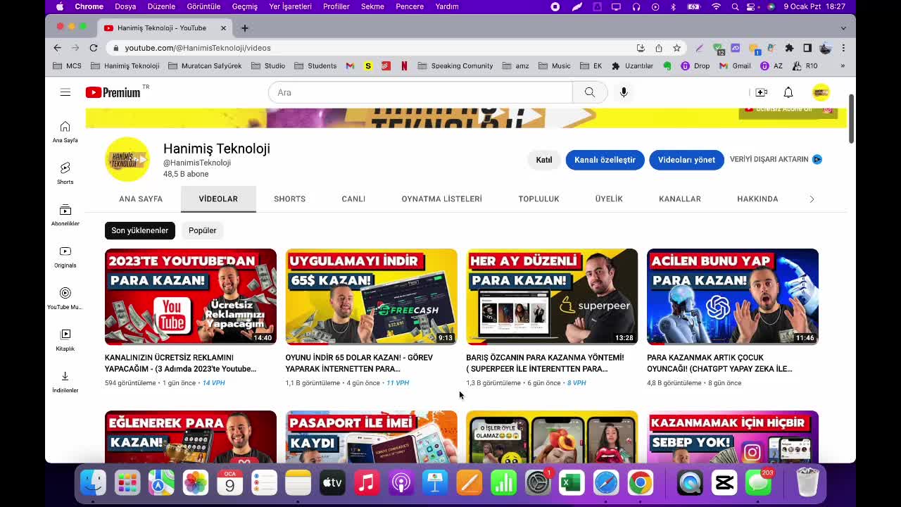Open Safari from the Dock
The height and width of the screenshot is (507, 901).
(606, 483)
